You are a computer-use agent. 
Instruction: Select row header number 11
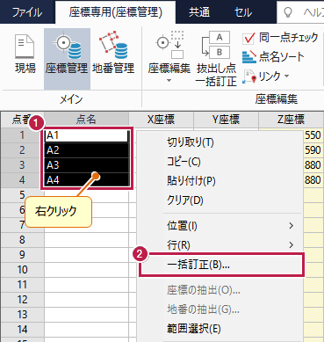click(x=22, y=285)
